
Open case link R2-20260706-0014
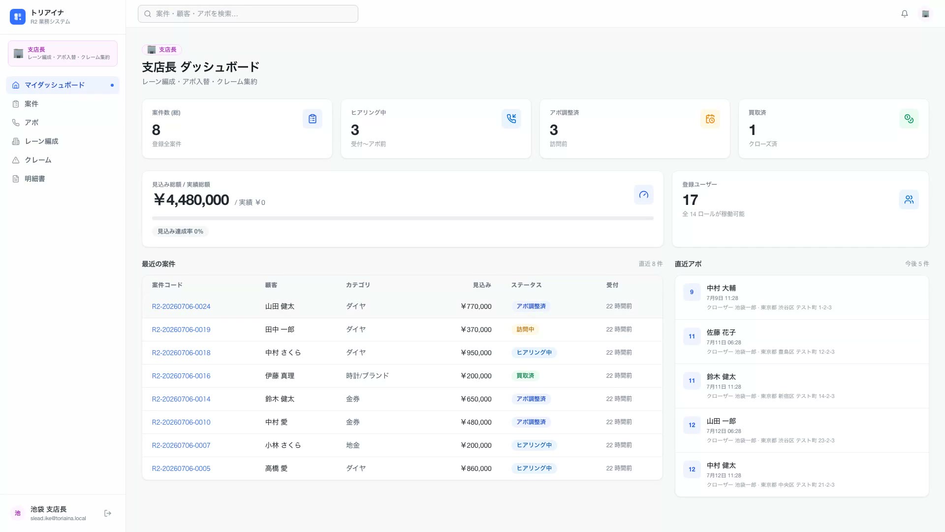tap(181, 399)
